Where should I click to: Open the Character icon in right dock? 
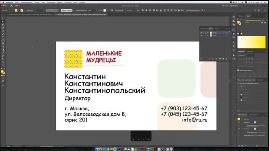click(x=234, y=42)
